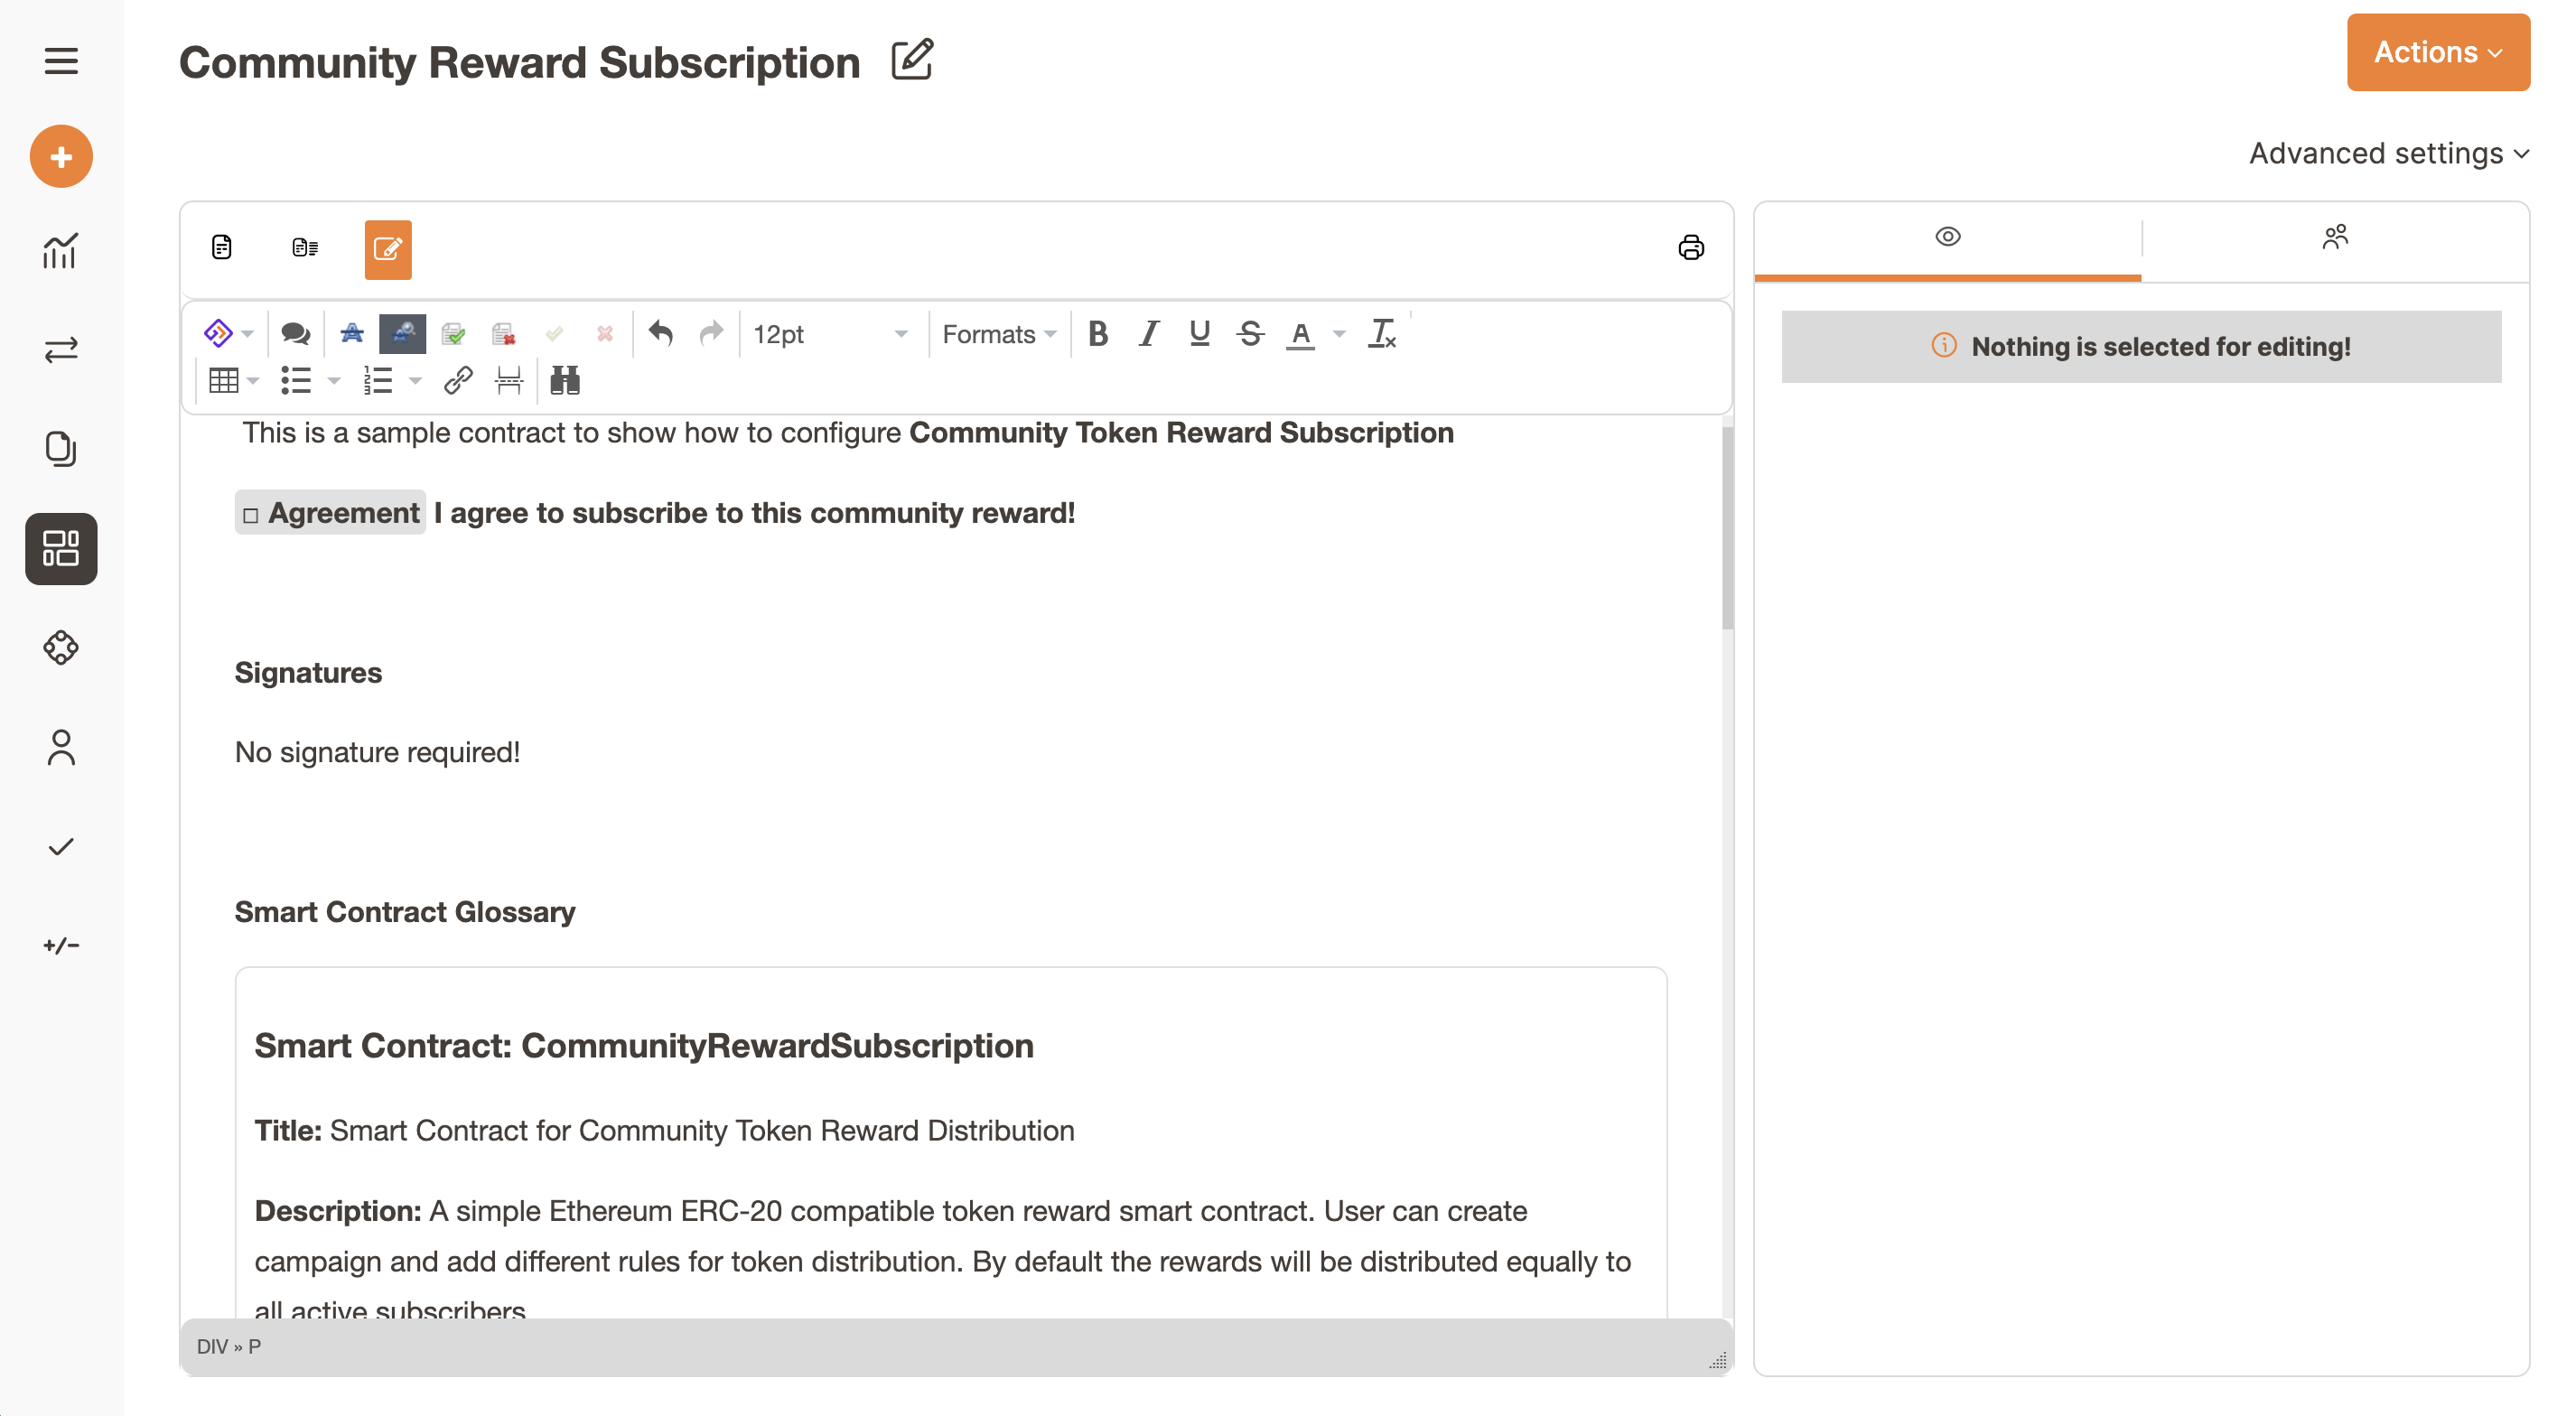Open the Actions dropdown button
Screen dimensions: 2576x1416
point(2438,52)
